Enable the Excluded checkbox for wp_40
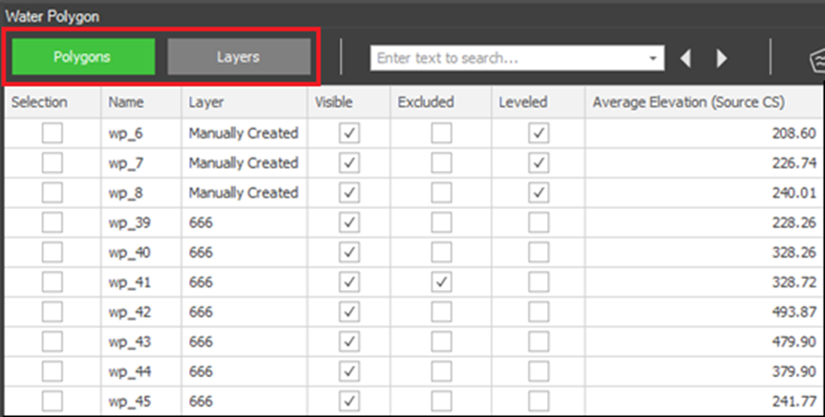Screen dimensions: 825x417 (441, 253)
